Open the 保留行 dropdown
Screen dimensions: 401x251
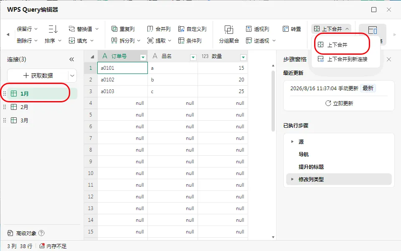click(27, 29)
